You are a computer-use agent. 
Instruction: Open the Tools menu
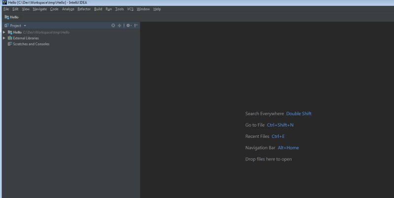pos(119,9)
